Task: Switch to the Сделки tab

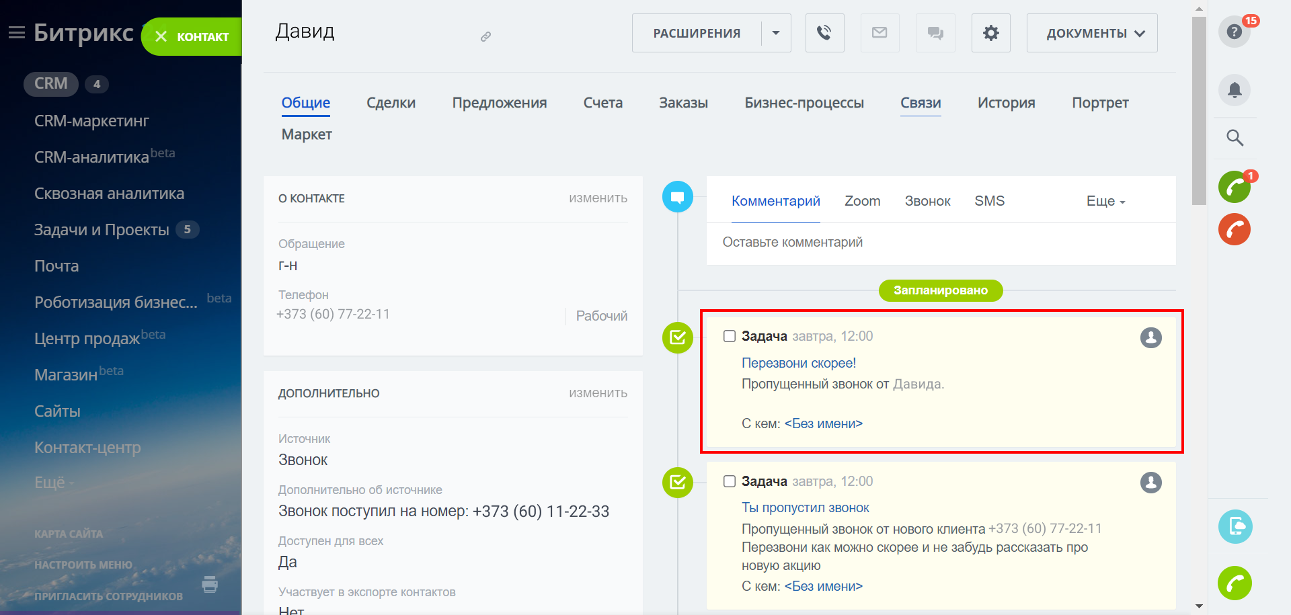Action: pyautogui.click(x=391, y=103)
